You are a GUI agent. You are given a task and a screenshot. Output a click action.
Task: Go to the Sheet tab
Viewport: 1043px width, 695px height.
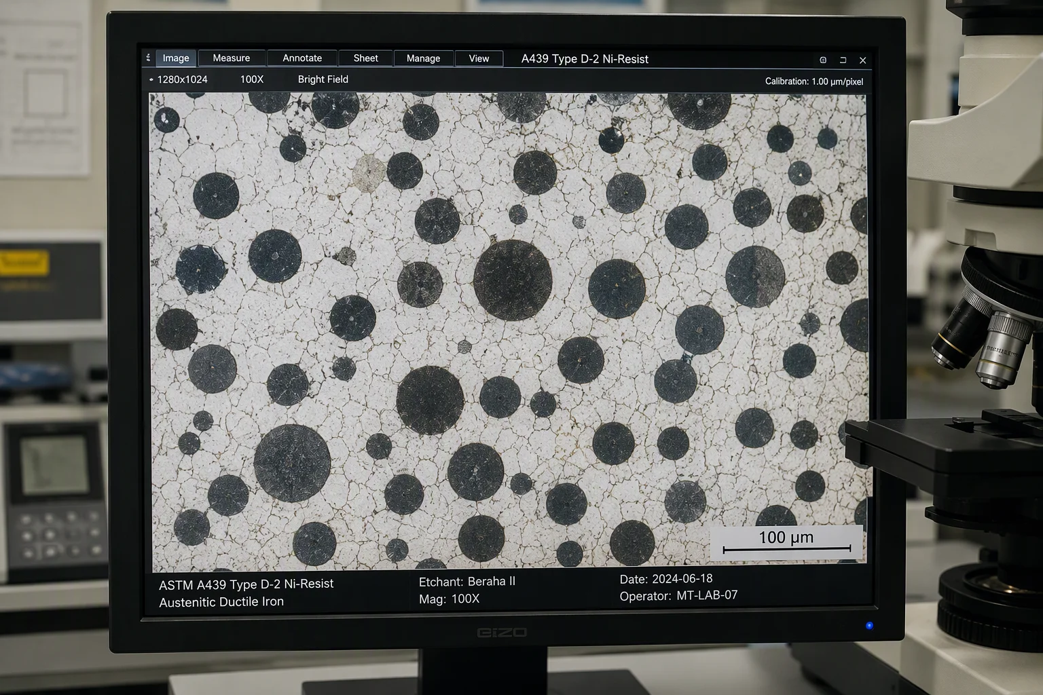(365, 58)
